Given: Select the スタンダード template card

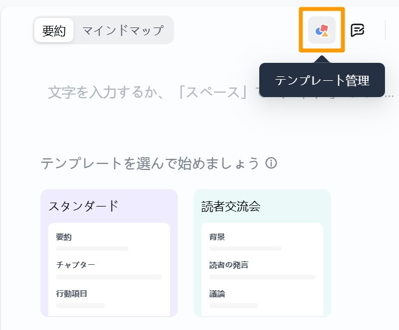Looking at the screenshot, I should coord(109,253).
